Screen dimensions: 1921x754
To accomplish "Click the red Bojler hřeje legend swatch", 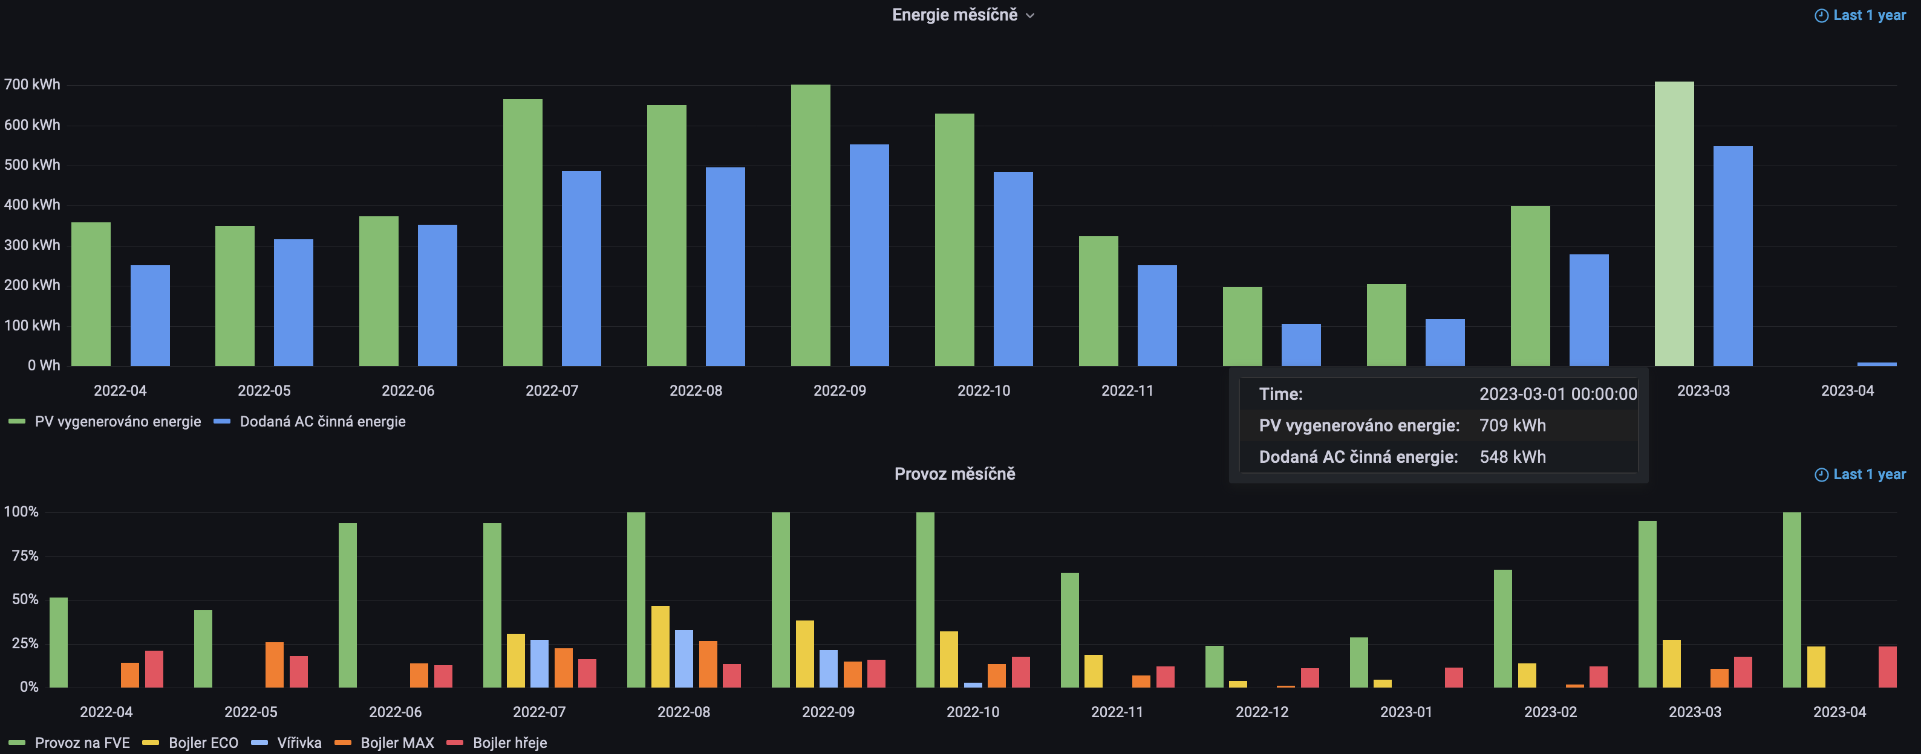I will click(455, 743).
